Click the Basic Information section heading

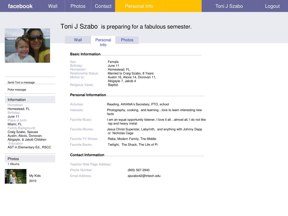85,54
